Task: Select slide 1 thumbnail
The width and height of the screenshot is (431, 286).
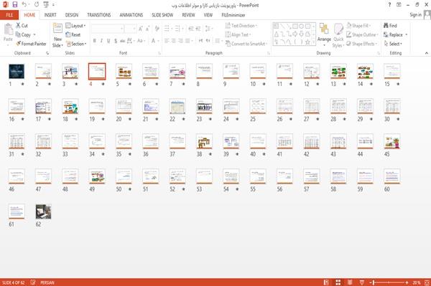Action: pyautogui.click(x=17, y=71)
